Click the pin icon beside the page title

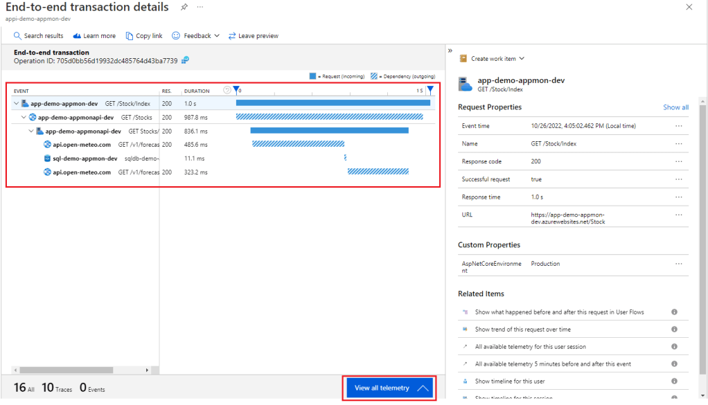click(x=184, y=7)
